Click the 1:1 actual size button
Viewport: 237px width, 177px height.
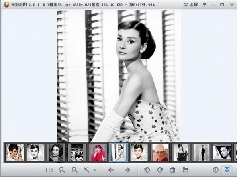tap(49, 170)
